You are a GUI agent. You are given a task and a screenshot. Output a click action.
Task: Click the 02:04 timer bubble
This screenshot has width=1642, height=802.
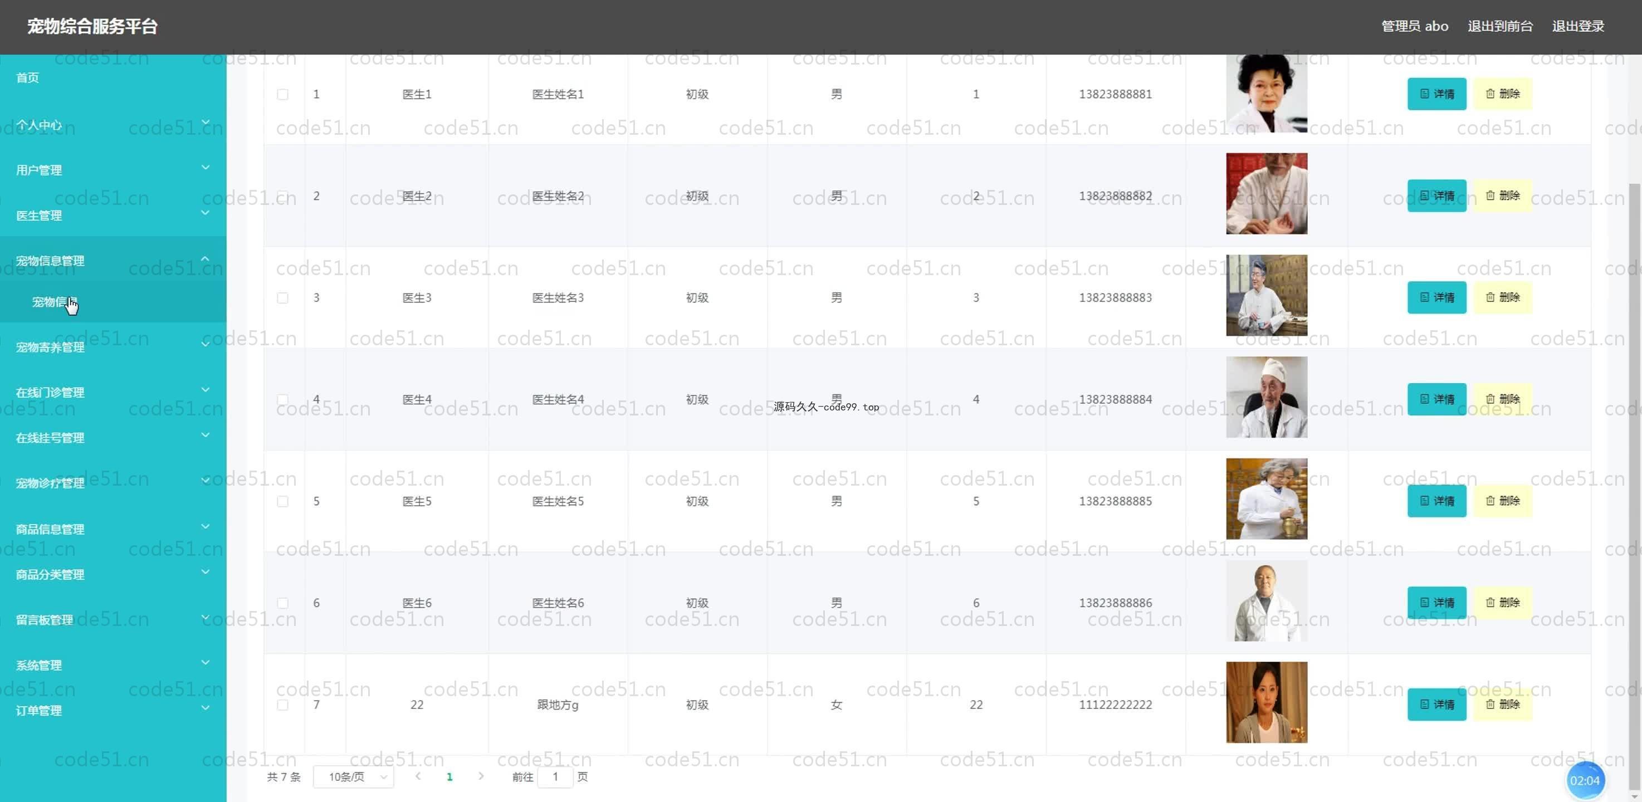[x=1585, y=780]
